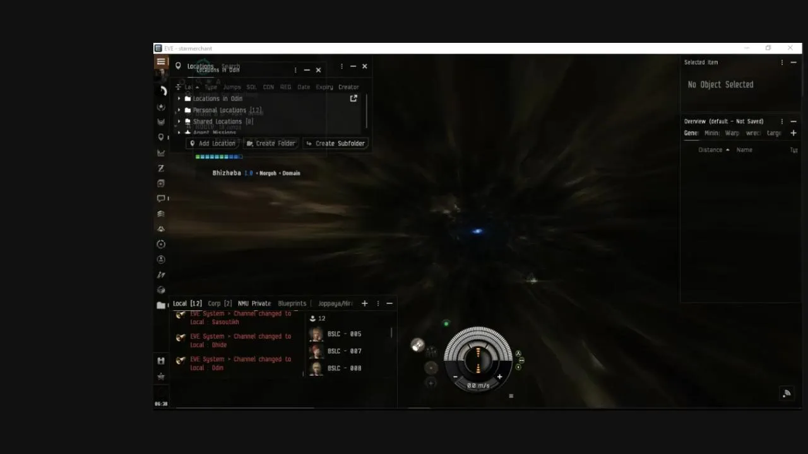Open the Search tab in Locations window
The width and height of the screenshot is (808, 454).
point(230,66)
